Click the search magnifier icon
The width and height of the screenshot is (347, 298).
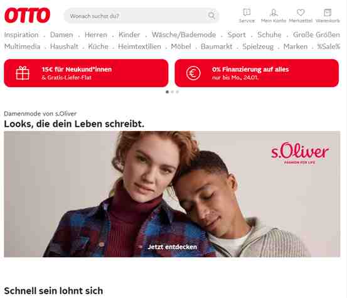tap(211, 16)
